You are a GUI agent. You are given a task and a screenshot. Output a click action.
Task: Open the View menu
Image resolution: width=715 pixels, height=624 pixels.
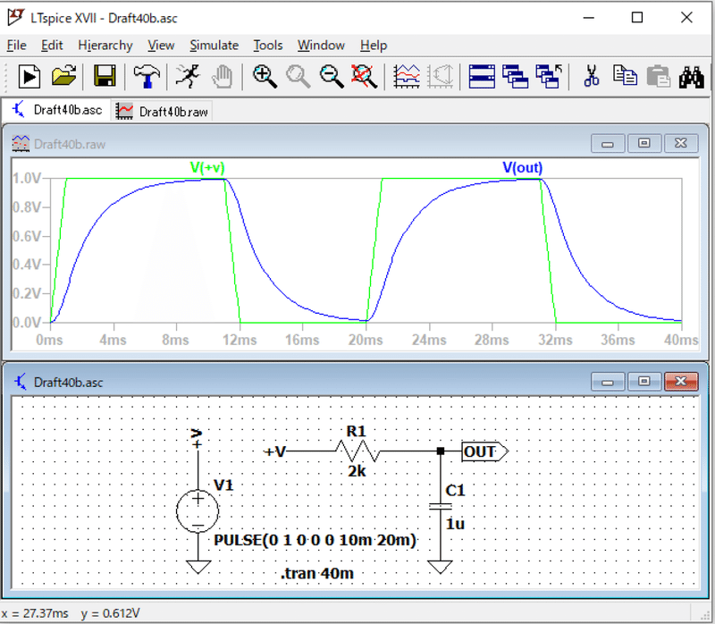tap(161, 46)
